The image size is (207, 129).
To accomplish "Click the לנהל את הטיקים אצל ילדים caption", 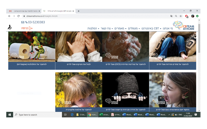I will click(79, 64).
